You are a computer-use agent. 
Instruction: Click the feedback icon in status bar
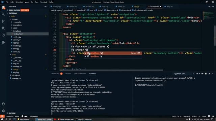209,116
